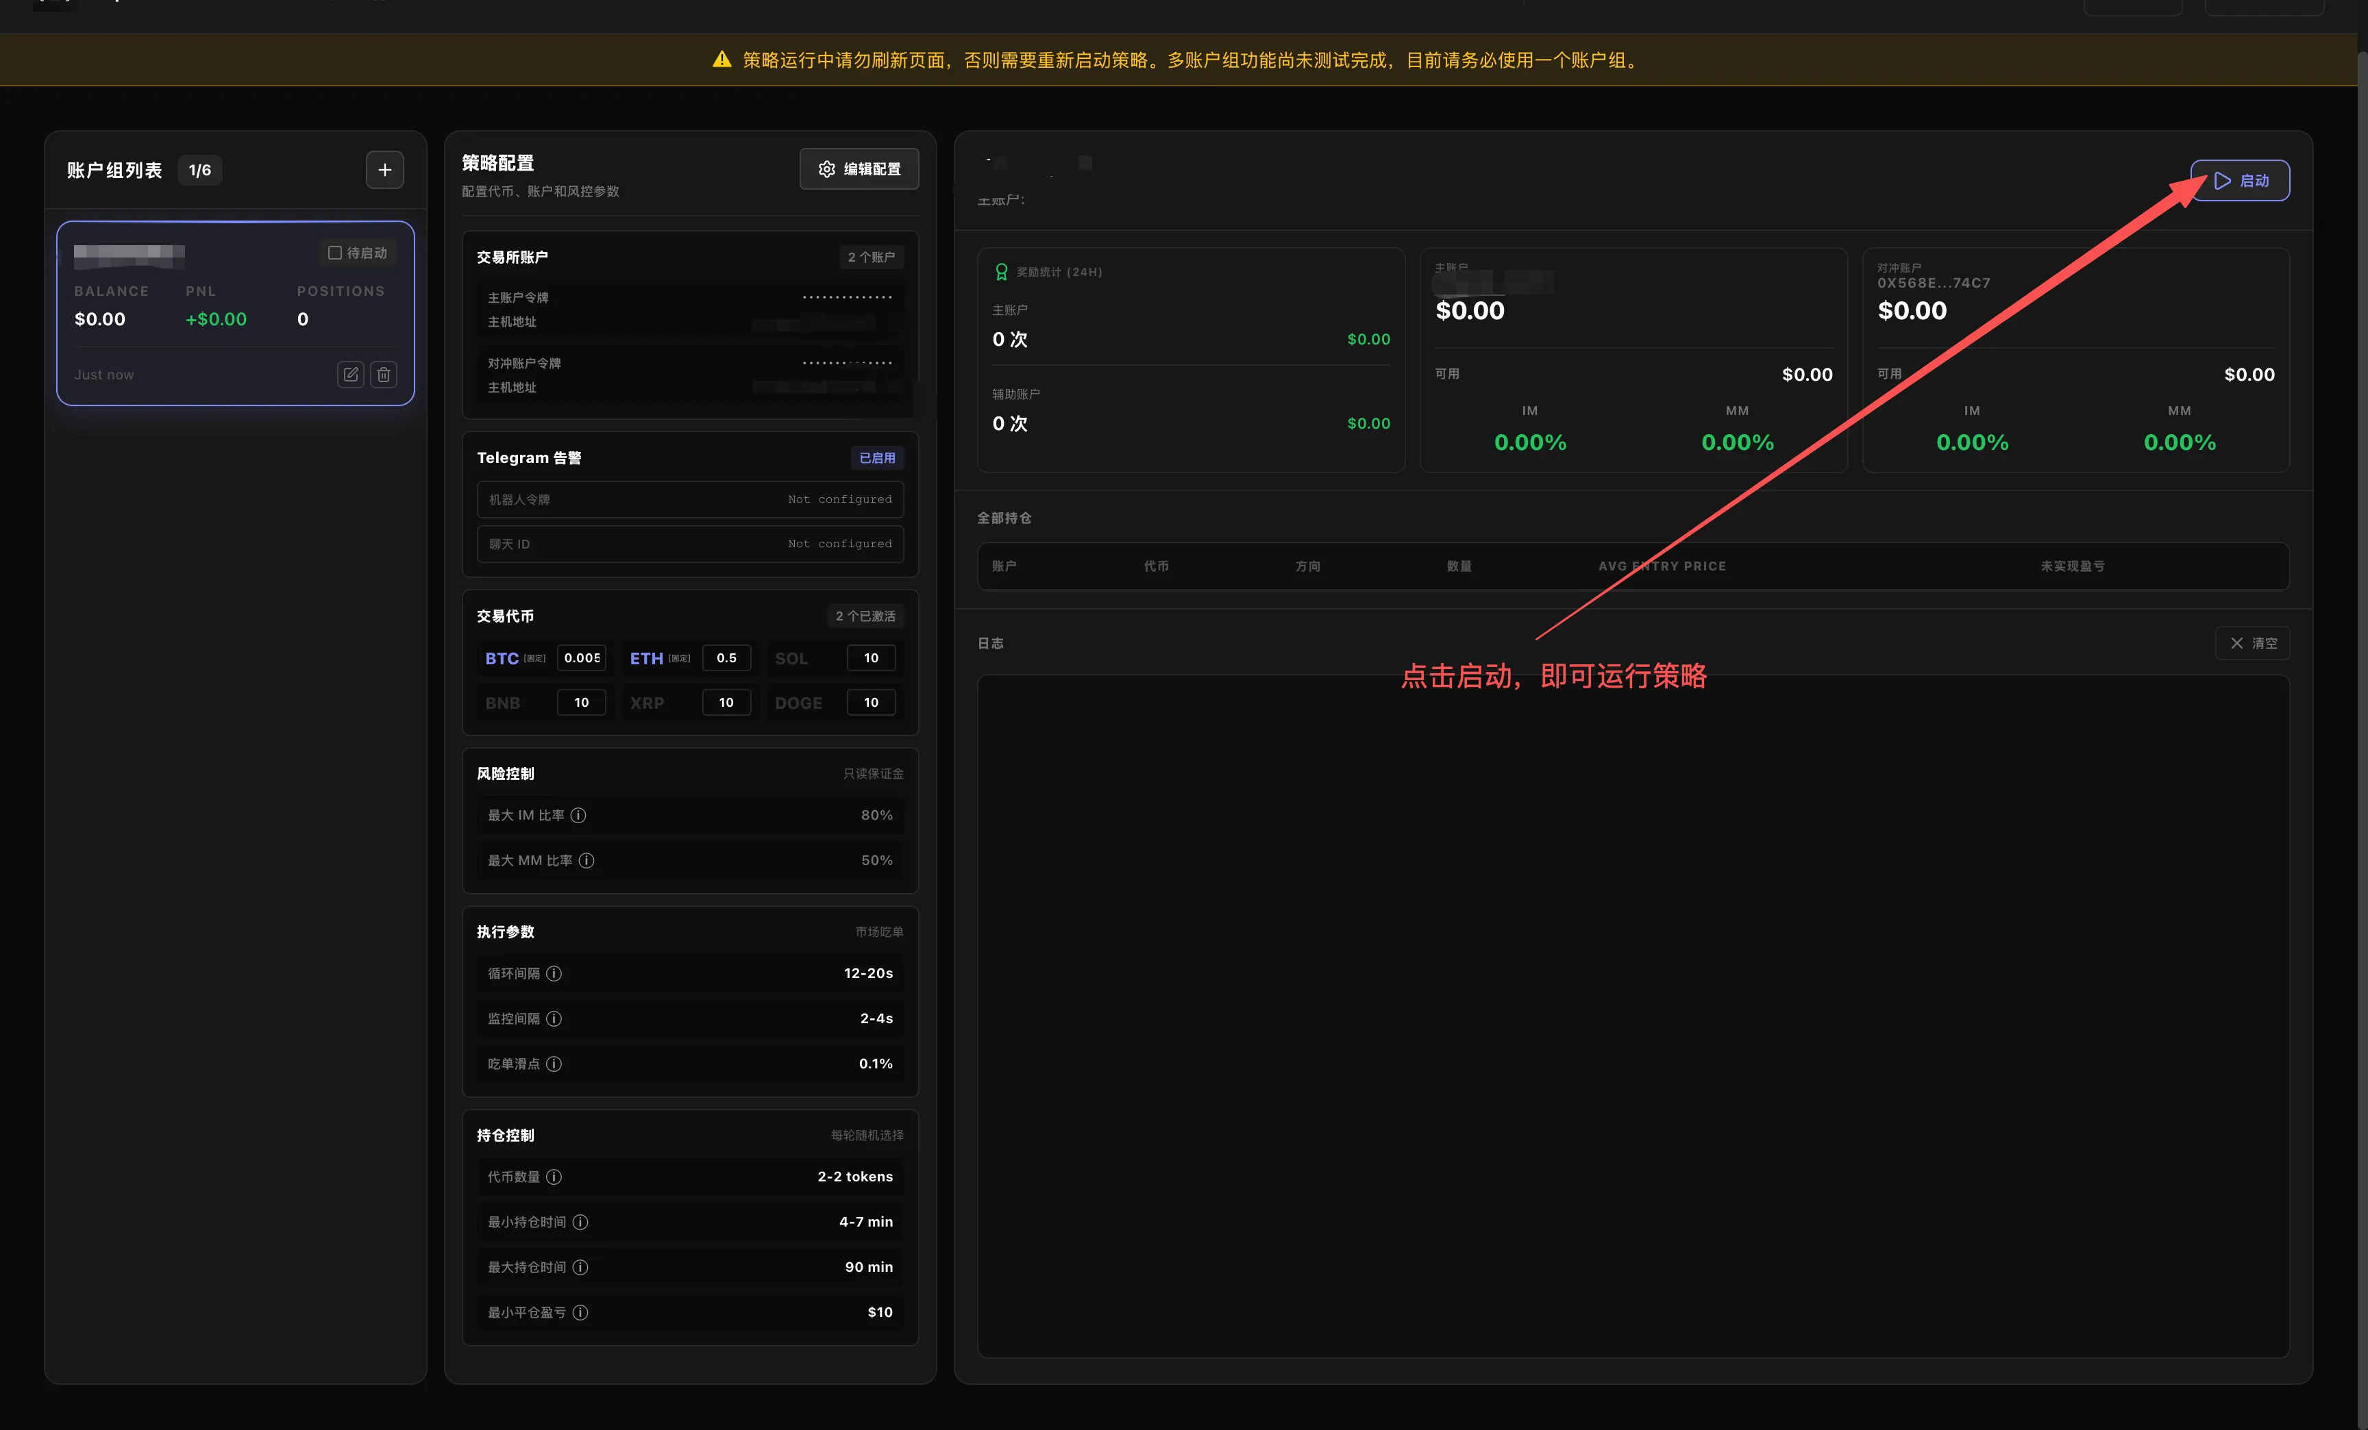The height and width of the screenshot is (1430, 2368).
Task: Click info icon next to 循环间隔
Action: (554, 974)
